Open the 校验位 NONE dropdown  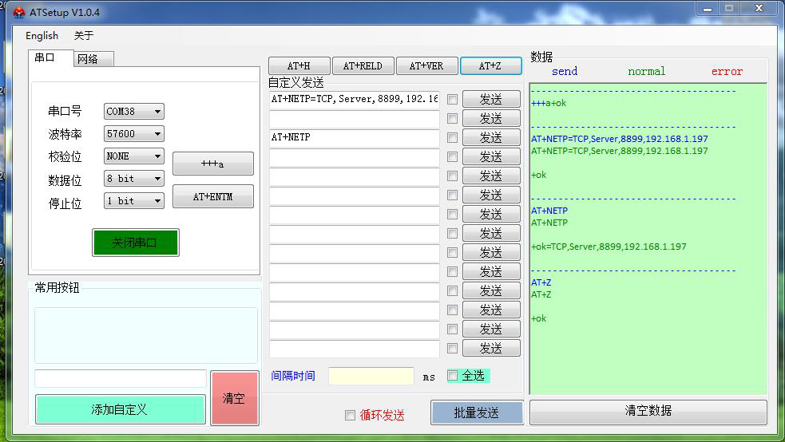tap(134, 156)
